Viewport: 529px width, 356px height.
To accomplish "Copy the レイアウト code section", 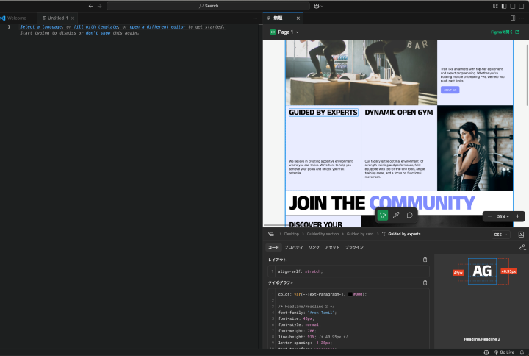I will click(425, 260).
